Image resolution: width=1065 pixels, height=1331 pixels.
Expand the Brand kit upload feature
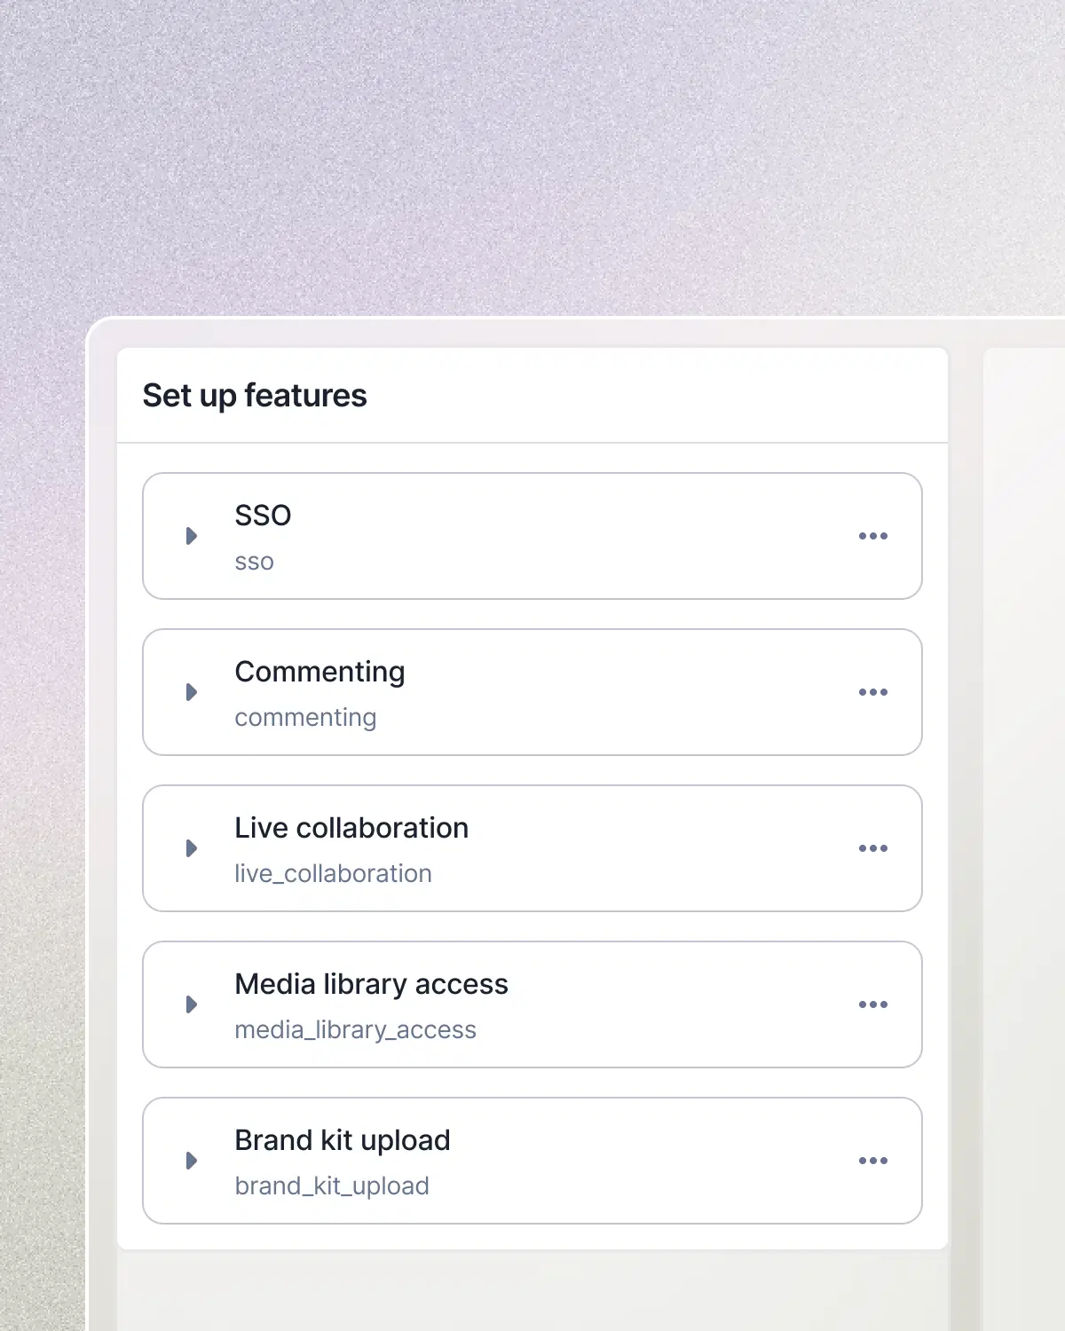click(x=191, y=1161)
